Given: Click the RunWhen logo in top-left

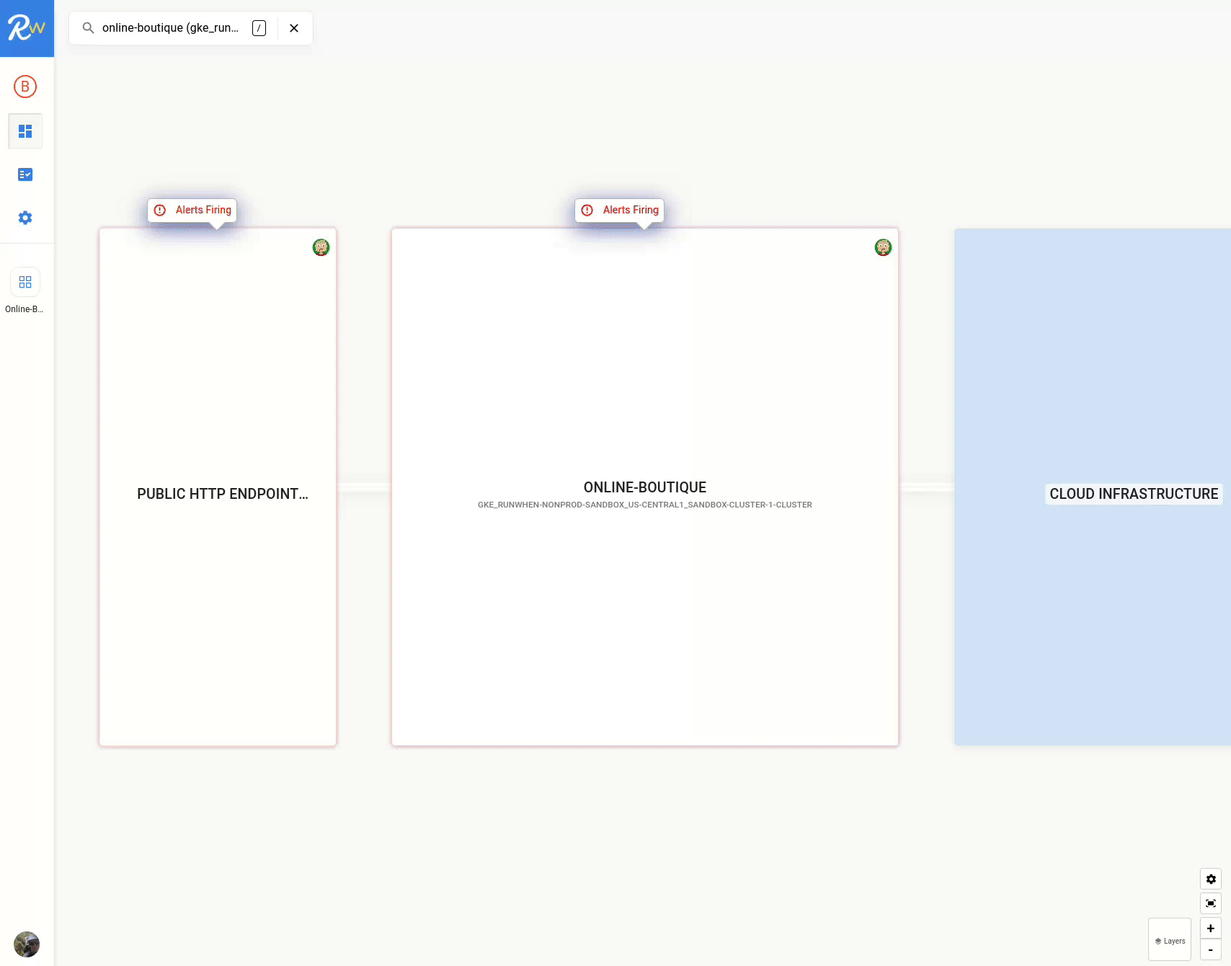Looking at the screenshot, I should [x=27, y=28].
